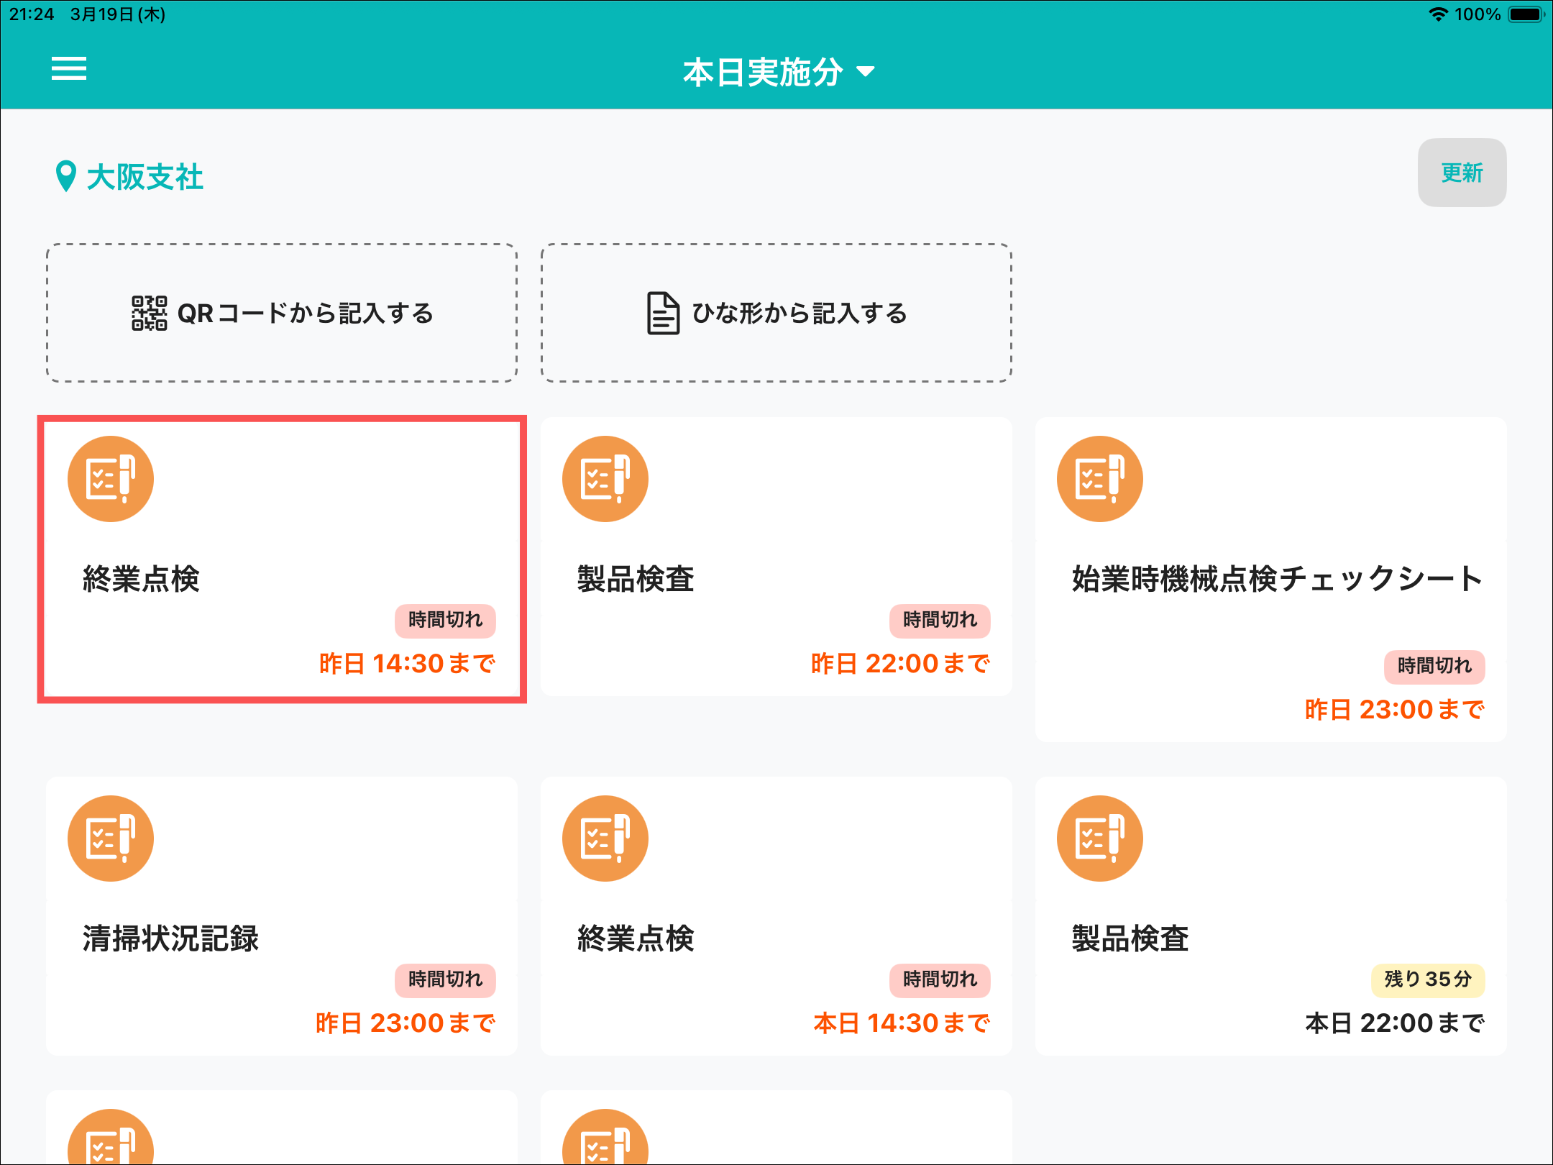Open highlighted 終業点検 checklist icon
Image resolution: width=1553 pixels, height=1165 pixels.
pyautogui.click(x=111, y=479)
